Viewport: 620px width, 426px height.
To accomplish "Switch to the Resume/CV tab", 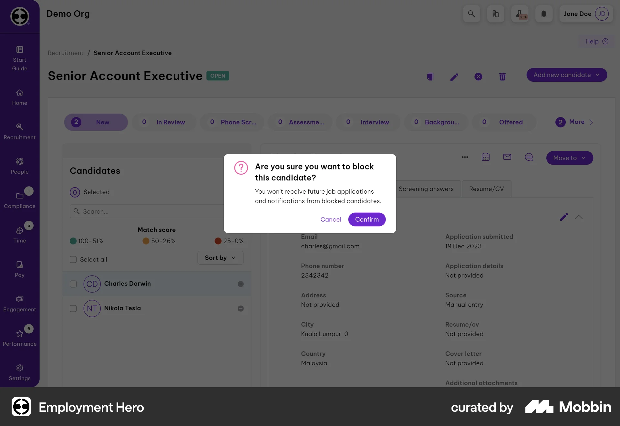I will click(x=486, y=189).
